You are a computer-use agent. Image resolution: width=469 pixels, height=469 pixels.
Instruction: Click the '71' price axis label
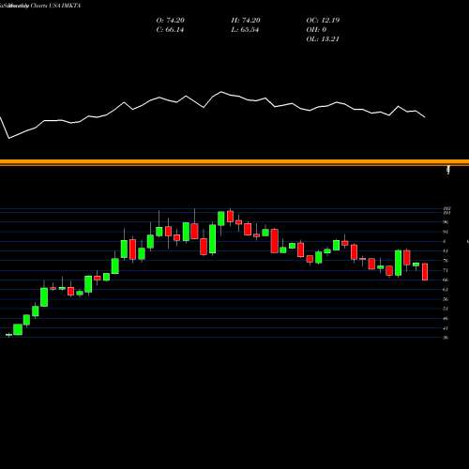coord(446,270)
